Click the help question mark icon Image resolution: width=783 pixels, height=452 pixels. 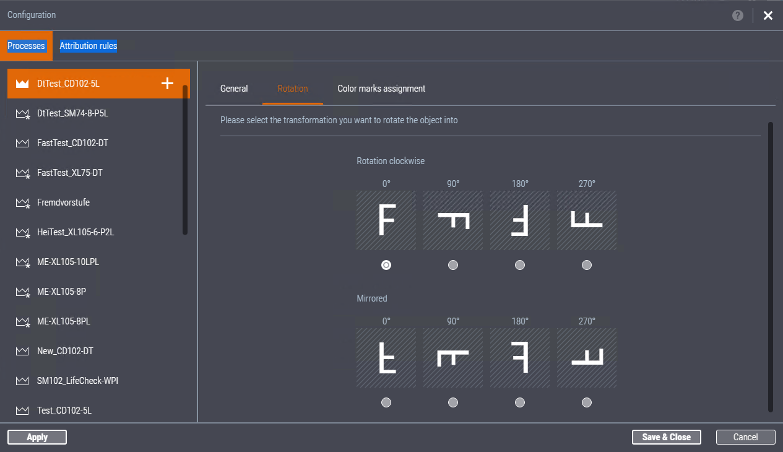737,15
